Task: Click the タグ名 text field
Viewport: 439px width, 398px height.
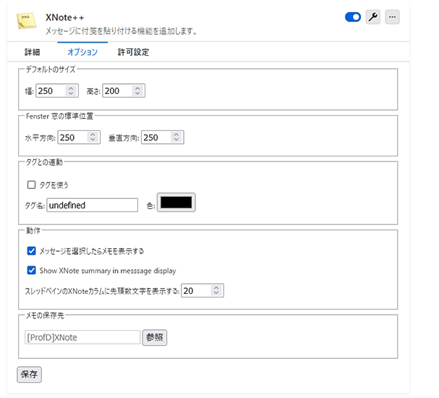Action: 92,206
